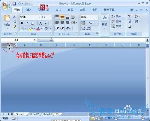Increase decimal places
Screen dimensions: 150x121
coord(83,29)
